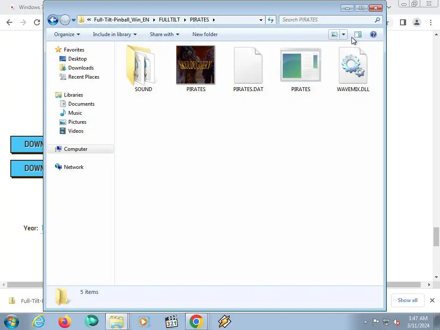Select Libraries in navigation pane
440x330 pixels.
pyautogui.click(x=73, y=95)
